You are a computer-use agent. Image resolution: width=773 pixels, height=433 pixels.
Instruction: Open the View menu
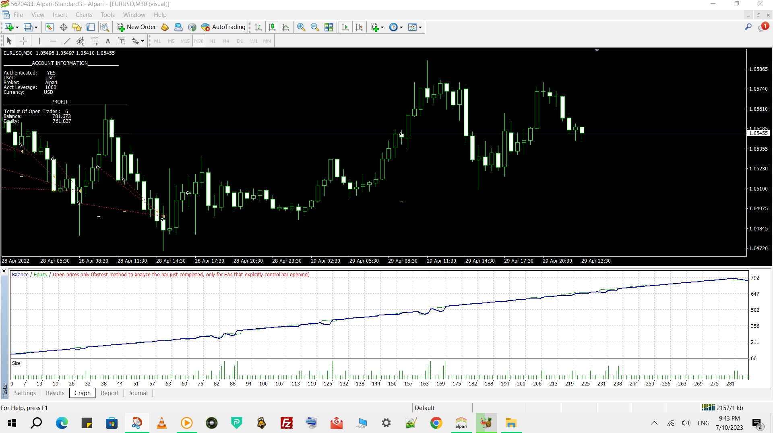tap(37, 15)
